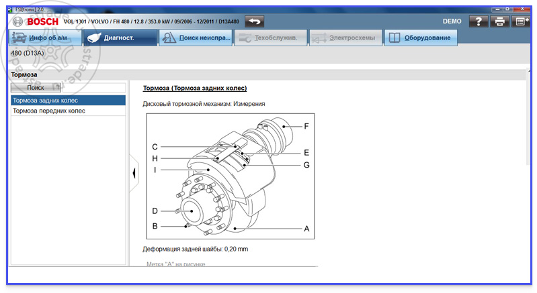Image resolution: width=537 pixels, height=293 pixels.
Task: Click the vehicle description VOL 1301 / VOLVO text
Action: 151,21
